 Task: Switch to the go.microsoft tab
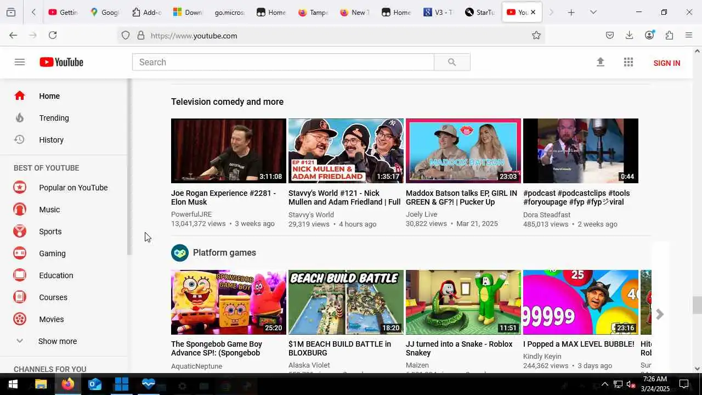tap(229, 12)
